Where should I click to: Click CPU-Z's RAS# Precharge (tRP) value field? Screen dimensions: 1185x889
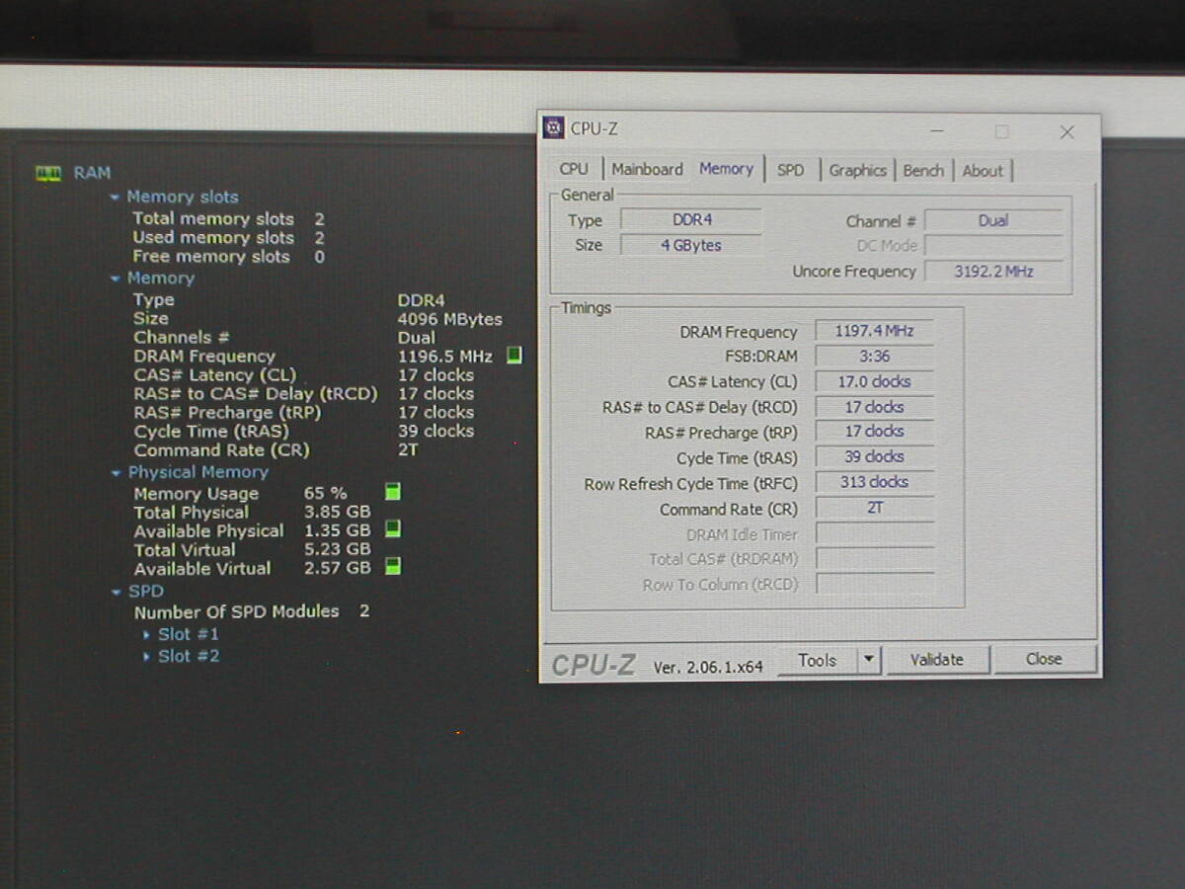click(x=875, y=432)
